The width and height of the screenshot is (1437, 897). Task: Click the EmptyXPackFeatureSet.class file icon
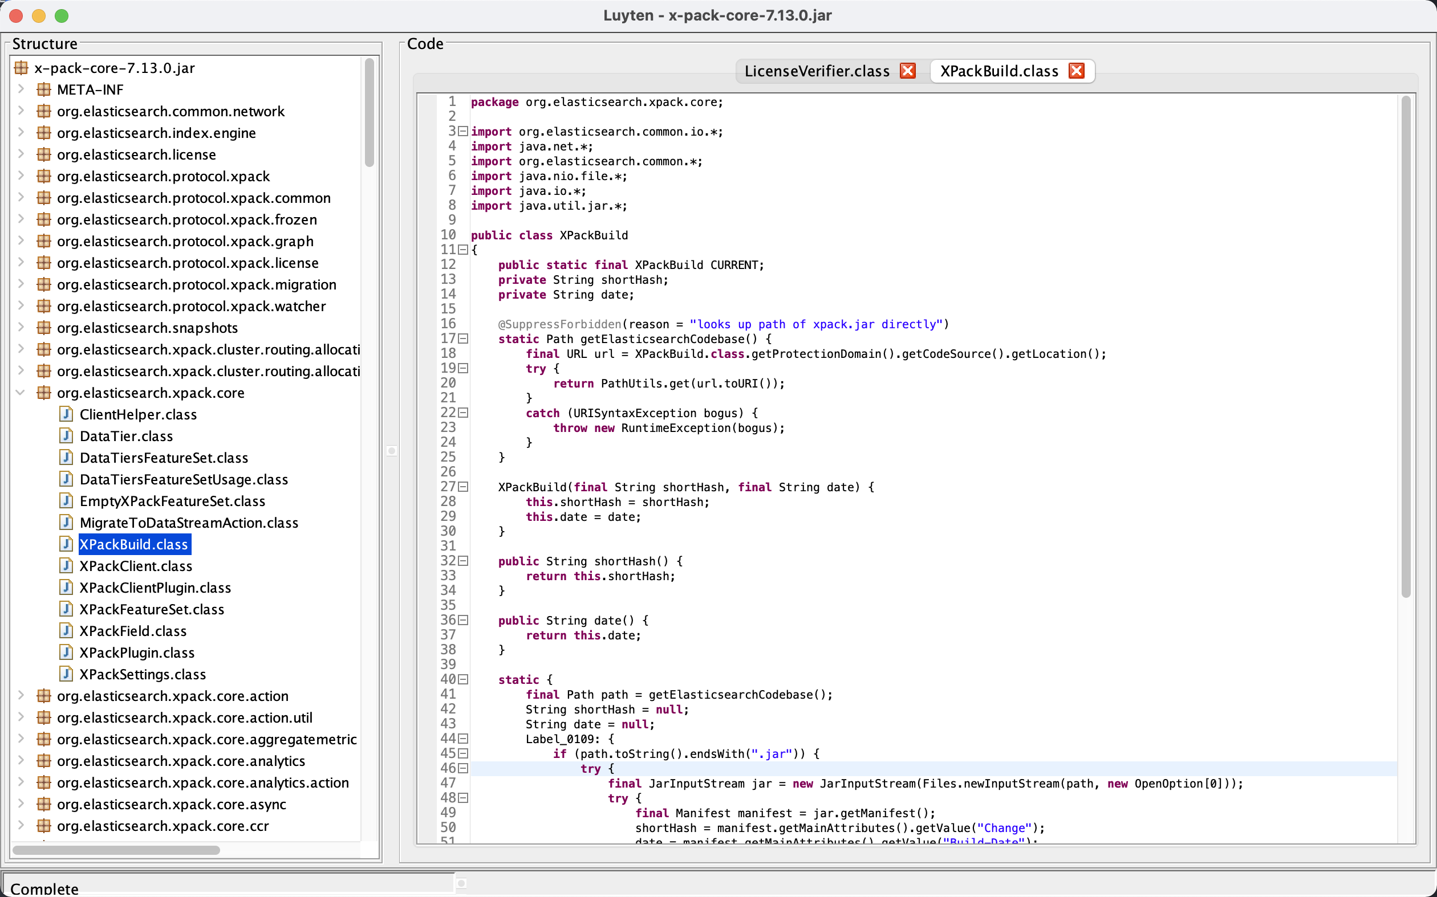point(67,501)
